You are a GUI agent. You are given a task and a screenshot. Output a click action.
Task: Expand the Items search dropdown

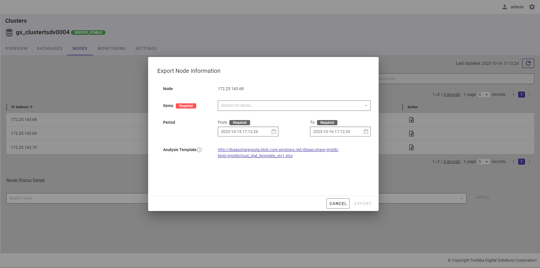[366, 106]
